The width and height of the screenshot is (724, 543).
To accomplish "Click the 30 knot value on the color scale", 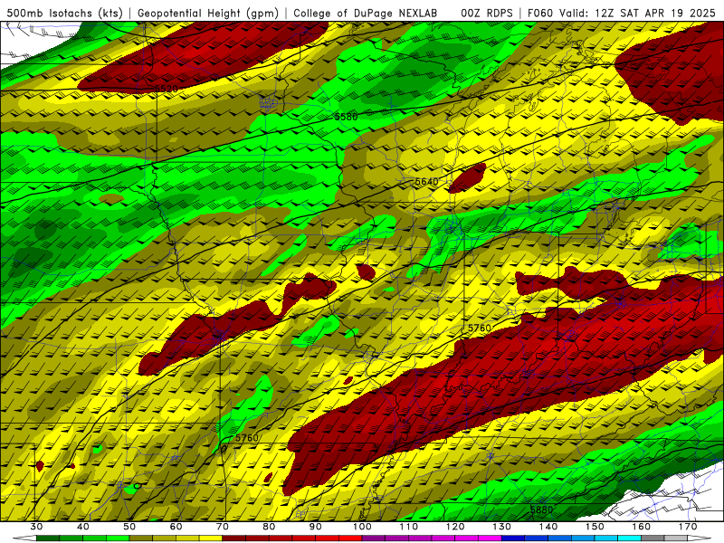I will coord(36,527).
